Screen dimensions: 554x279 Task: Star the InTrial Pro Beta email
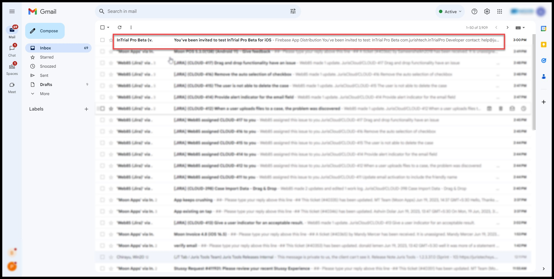111,40
